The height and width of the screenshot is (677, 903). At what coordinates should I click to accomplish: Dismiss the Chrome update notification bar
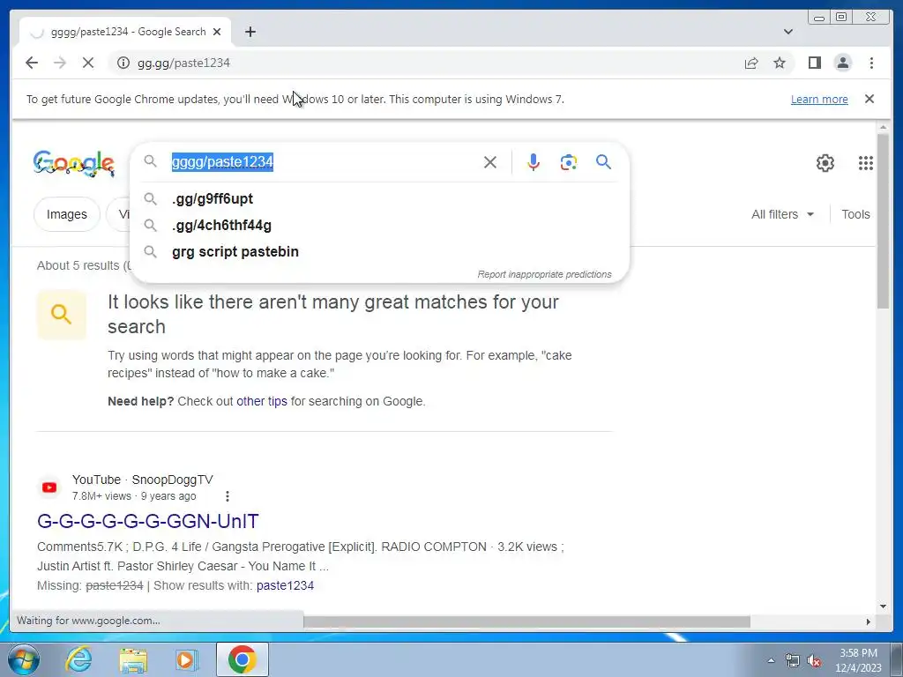(x=869, y=99)
